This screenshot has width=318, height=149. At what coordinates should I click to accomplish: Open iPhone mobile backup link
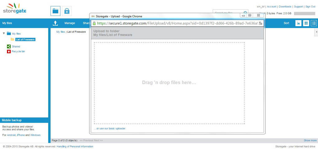21,135
